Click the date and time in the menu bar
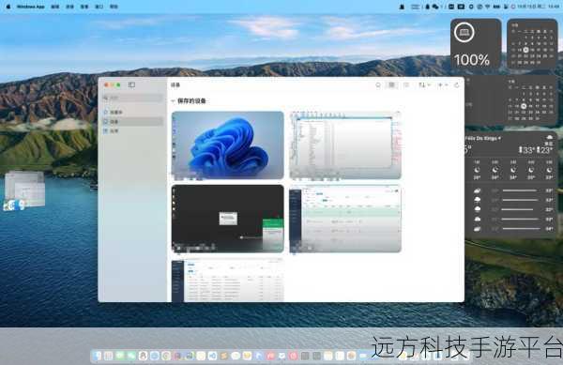The height and width of the screenshot is (365, 563). pyautogui.click(x=538, y=7)
